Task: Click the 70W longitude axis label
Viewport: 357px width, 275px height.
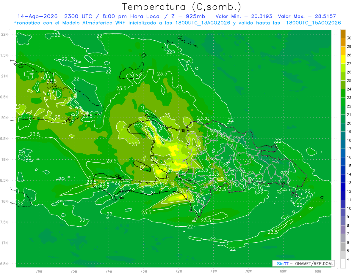Action: [x=248, y=271]
